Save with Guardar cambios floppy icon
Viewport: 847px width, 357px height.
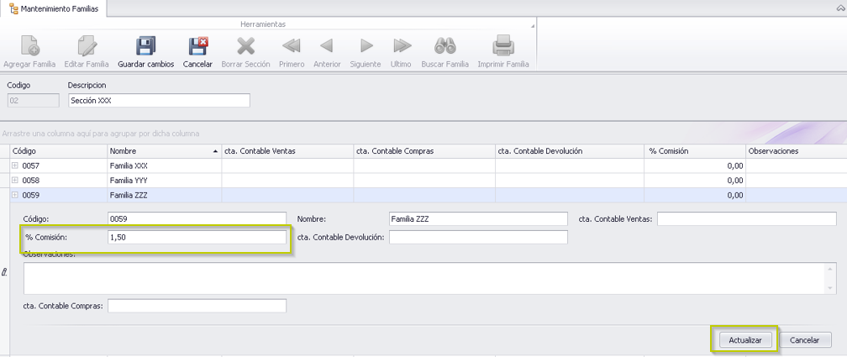click(x=146, y=46)
